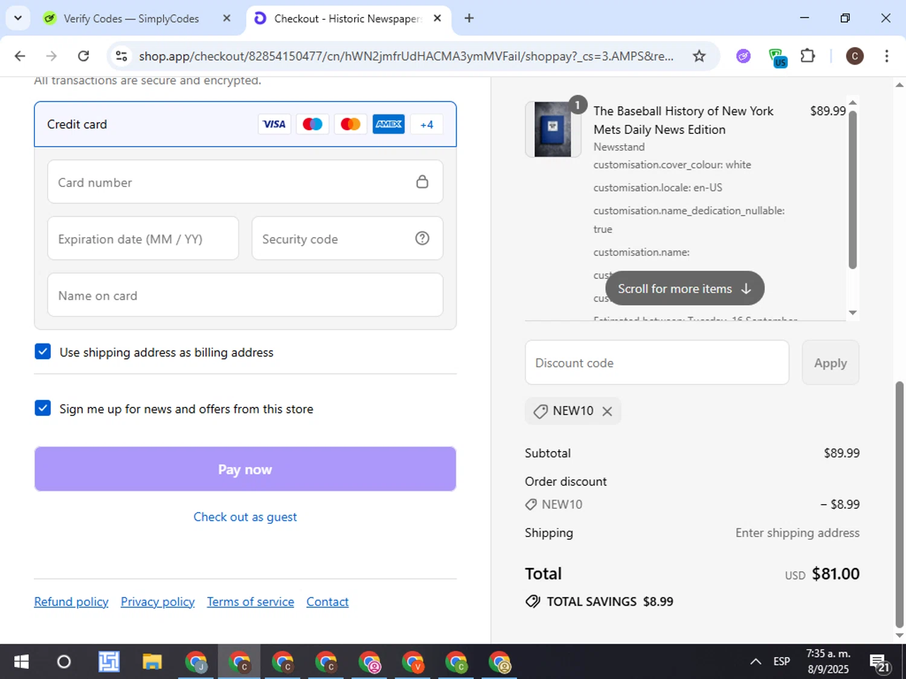906x679 pixels.
Task: Open the Terms of service link
Action: click(251, 602)
